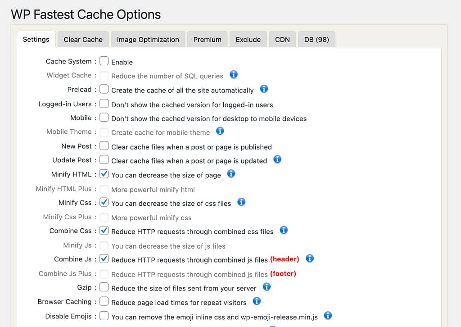Uncheck the Minify Css checkbox
461x327 pixels.
[x=104, y=202]
